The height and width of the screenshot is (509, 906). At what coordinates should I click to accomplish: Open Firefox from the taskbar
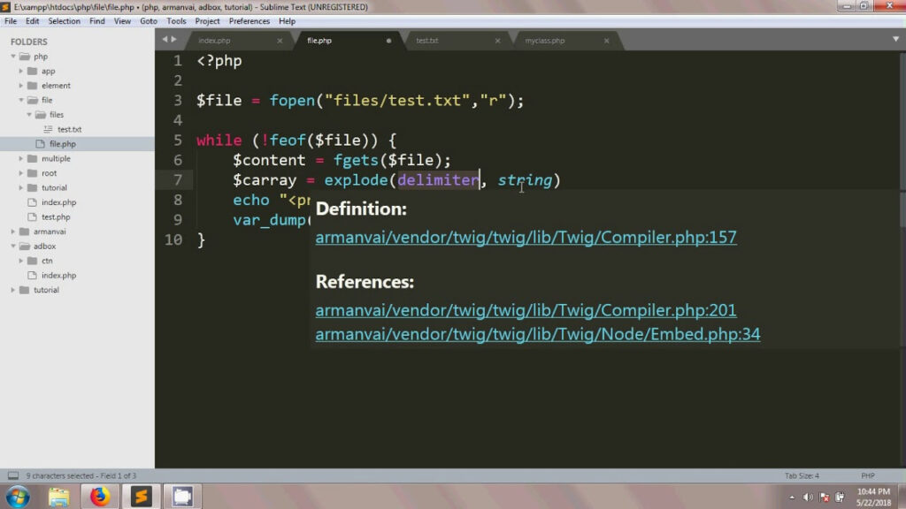pyautogui.click(x=99, y=497)
